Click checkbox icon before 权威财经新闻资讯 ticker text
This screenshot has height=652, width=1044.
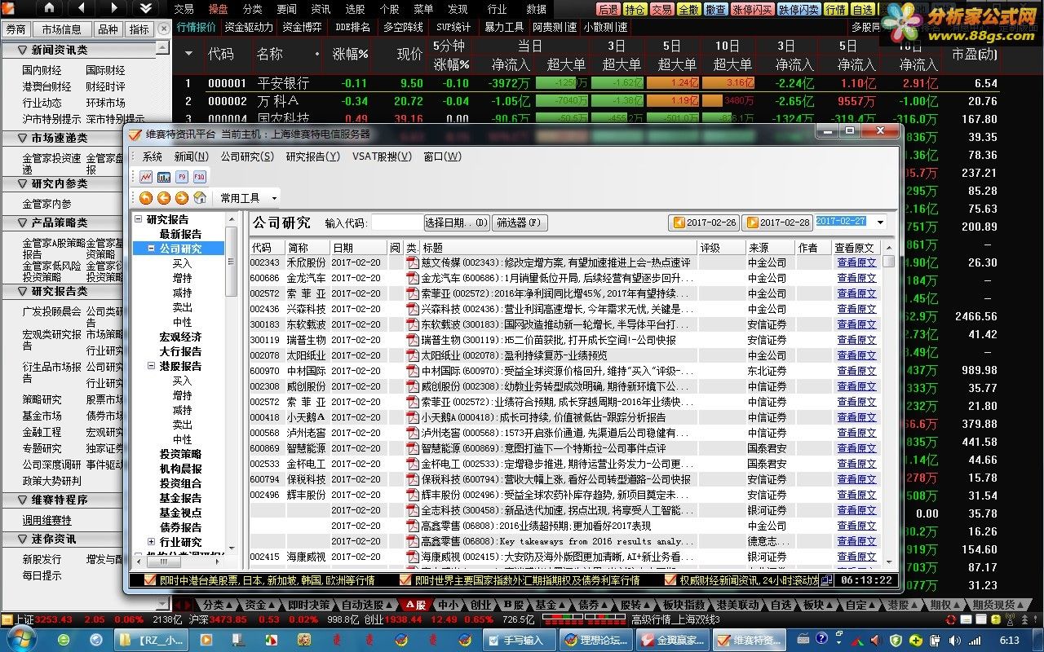(670, 580)
